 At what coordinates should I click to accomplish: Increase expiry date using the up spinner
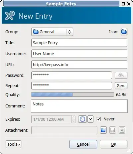coord(73,117)
